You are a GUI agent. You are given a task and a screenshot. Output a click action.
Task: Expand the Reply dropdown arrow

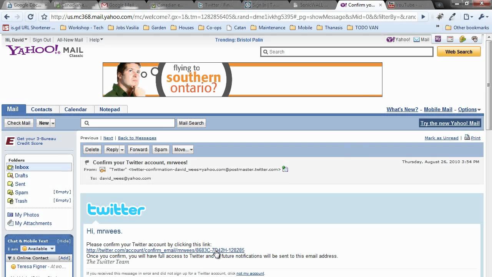click(122, 150)
